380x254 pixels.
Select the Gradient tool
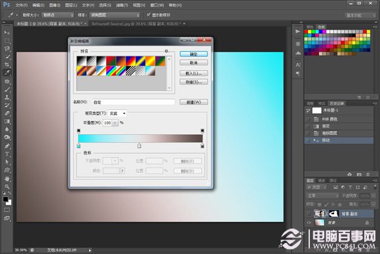pos(7,121)
